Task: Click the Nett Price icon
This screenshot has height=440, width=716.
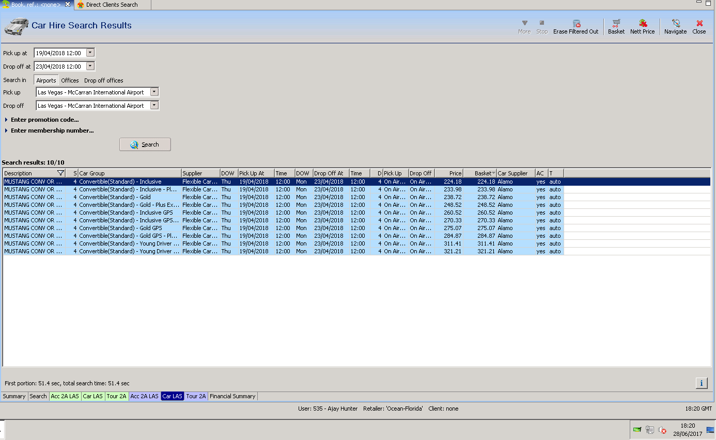Action: coord(642,24)
